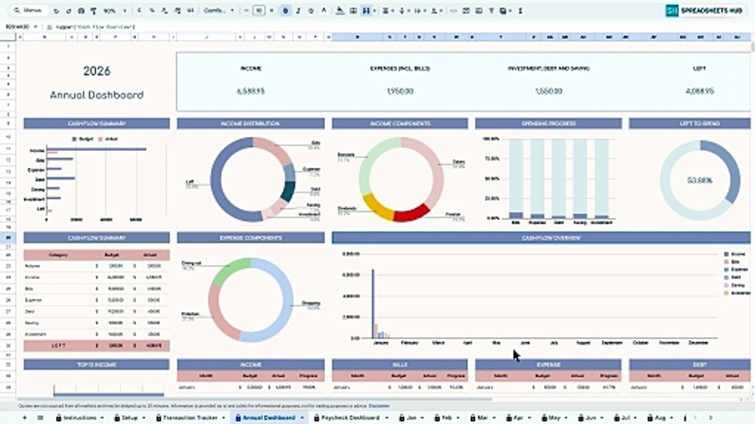Select the Paint format tool
Viewport: 755px width, 424px height.
[93, 11]
